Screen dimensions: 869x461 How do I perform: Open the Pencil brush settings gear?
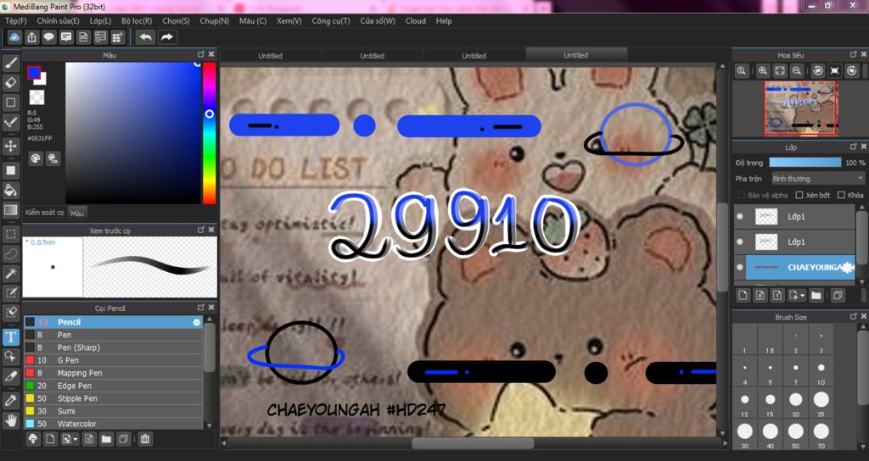197,322
